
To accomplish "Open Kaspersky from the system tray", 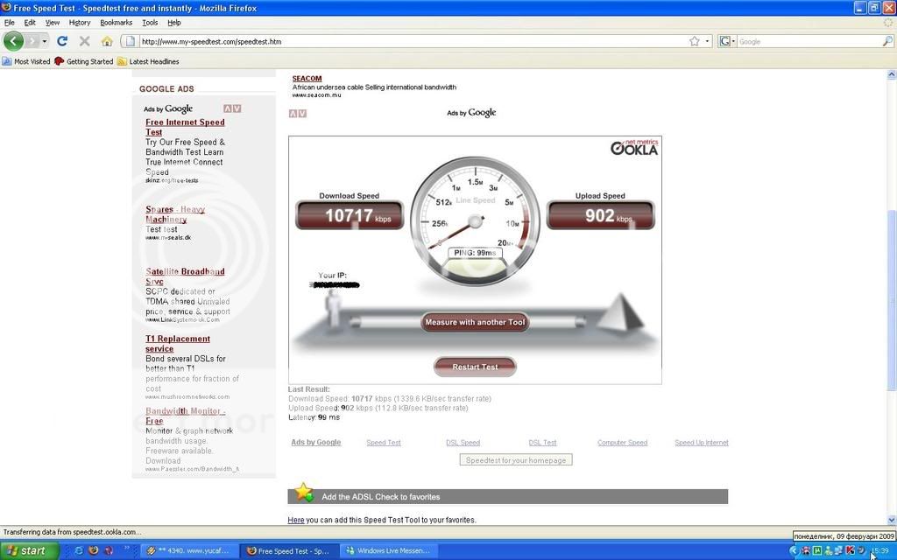I will click(850, 550).
